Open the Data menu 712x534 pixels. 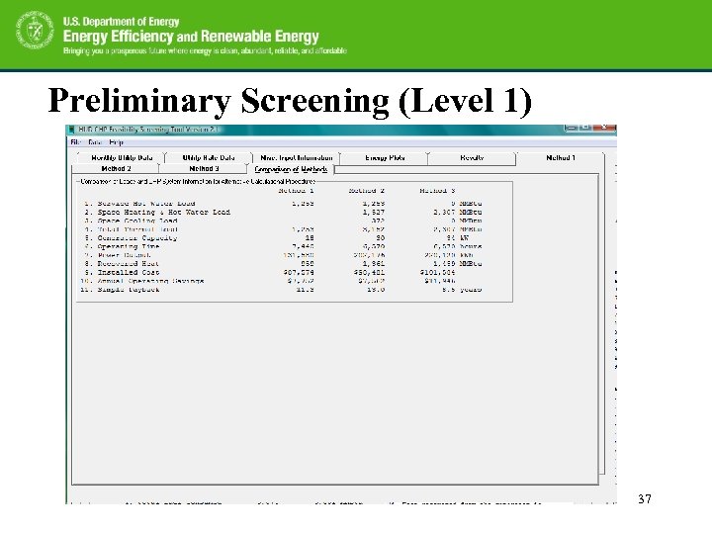coord(95,142)
